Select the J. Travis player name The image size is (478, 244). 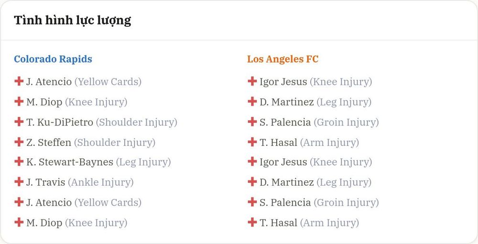click(46, 182)
